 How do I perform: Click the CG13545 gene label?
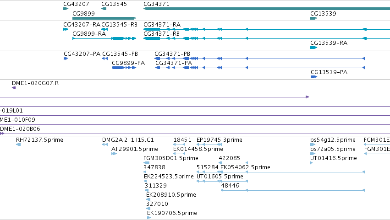(x=114, y=4)
